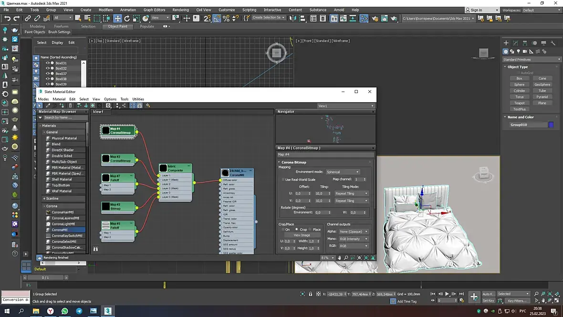Screen dimensions: 563x317
Task: Open the Alpha None (Opaque) dropdown
Action: 354,232
